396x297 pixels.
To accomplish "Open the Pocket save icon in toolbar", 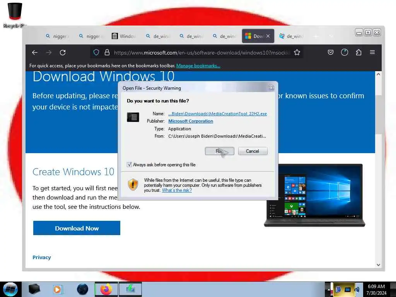I will click(331, 52).
